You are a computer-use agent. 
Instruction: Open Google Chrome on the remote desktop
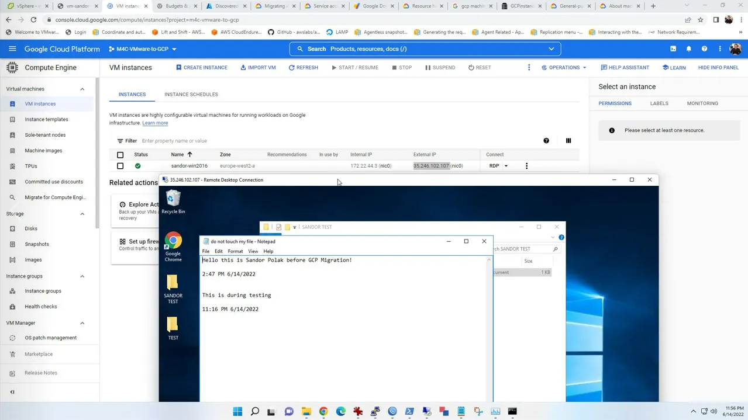tap(173, 247)
